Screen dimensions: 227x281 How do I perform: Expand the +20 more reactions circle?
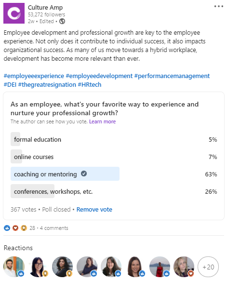(x=208, y=267)
